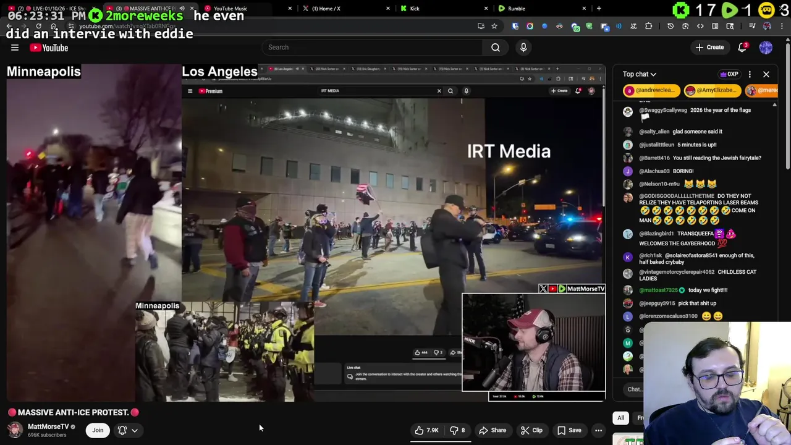Open the MattMorseTV channel avatar
This screenshot has height=445, width=791.
point(15,430)
